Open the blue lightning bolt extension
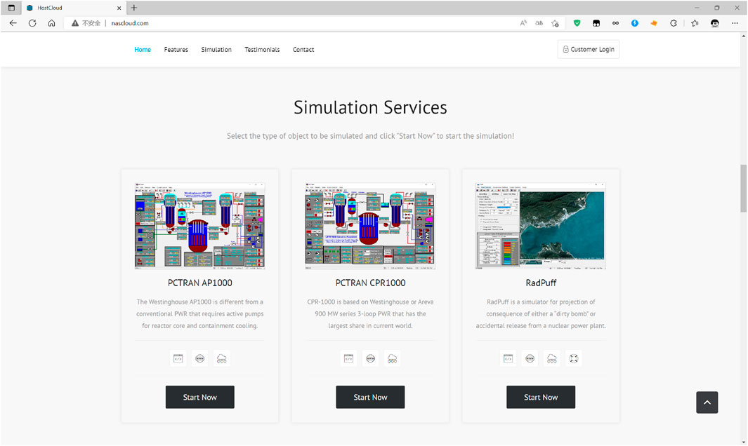 click(634, 23)
